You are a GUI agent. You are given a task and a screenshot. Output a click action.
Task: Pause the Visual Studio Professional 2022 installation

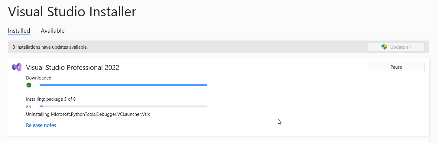point(396,67)
